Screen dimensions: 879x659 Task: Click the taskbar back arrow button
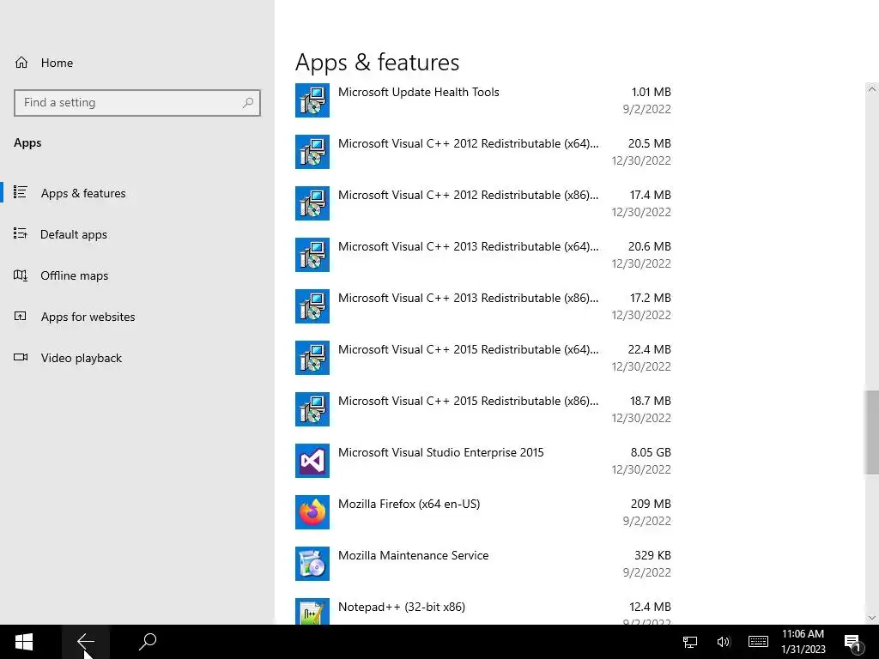click(85, 642)
